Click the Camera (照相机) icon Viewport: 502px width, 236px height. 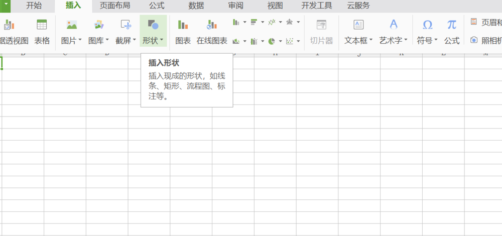[x=474, y=40]
